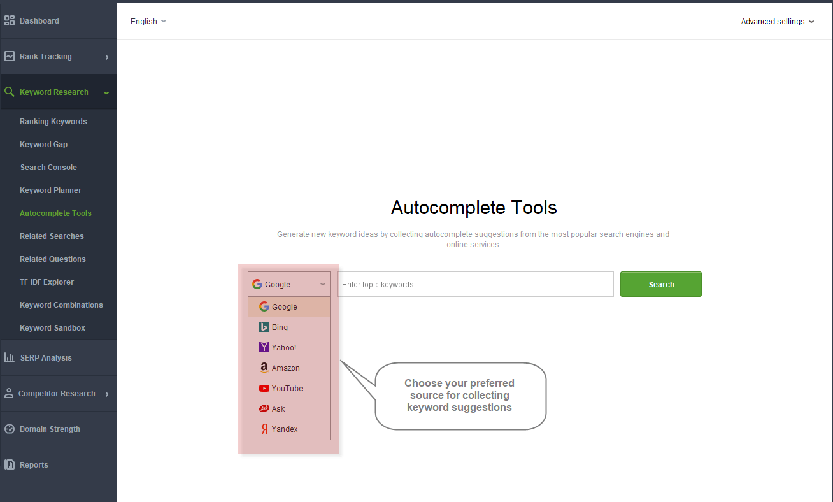Viewport: 833px width, 502px height.
Task: Open Keyword Gap in the sidebar
Action: pos(43,144)
